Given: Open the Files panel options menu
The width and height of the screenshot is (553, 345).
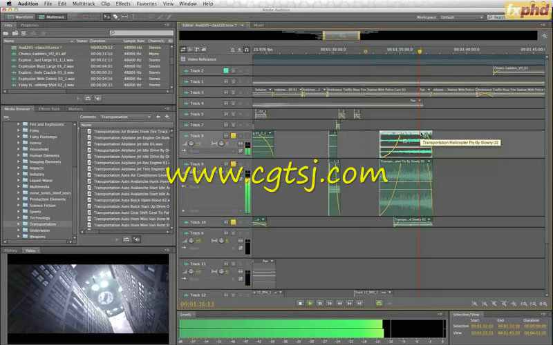Looking at the screenshot, I should [x=167, y=25].
